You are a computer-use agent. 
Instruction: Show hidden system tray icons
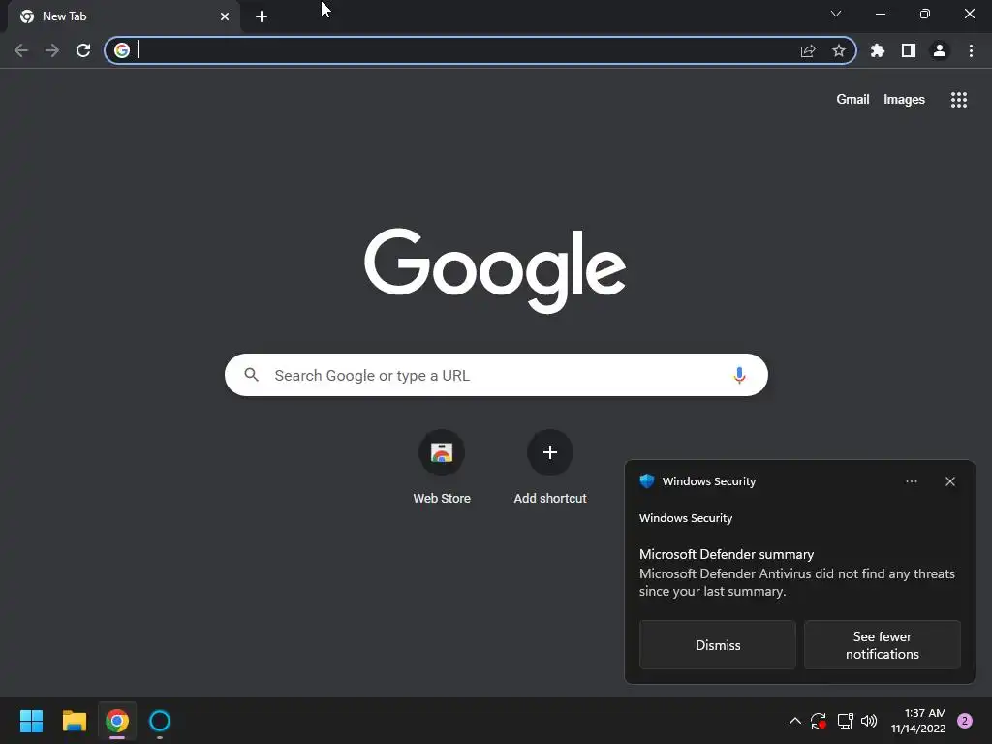(795, 721)
